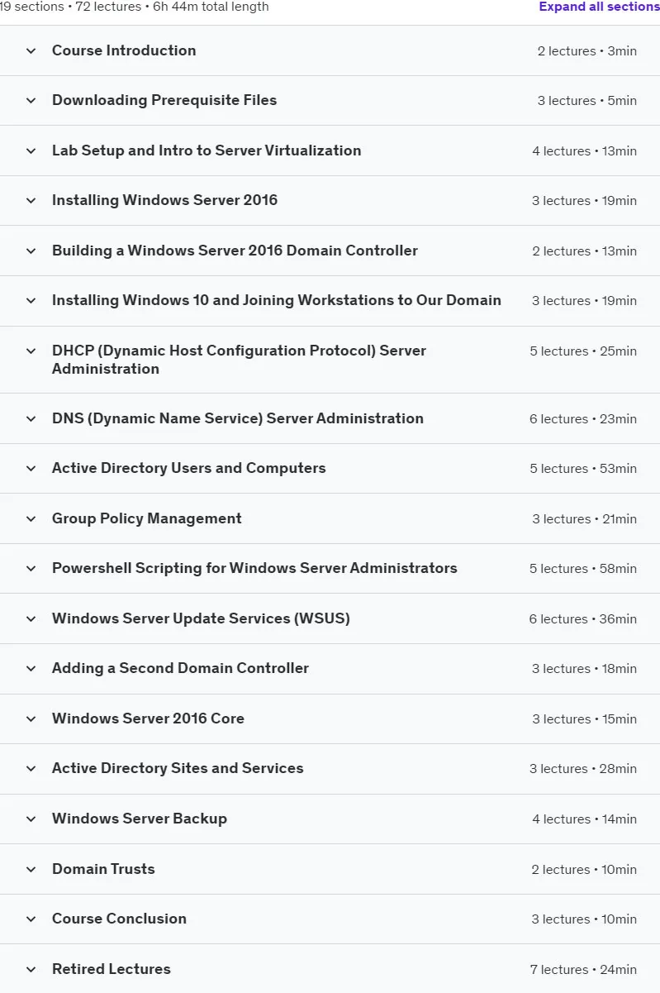Expand the DNS Server Administration chevron
Viewport: 660px width, 993px height.
(x=31, y=418)
